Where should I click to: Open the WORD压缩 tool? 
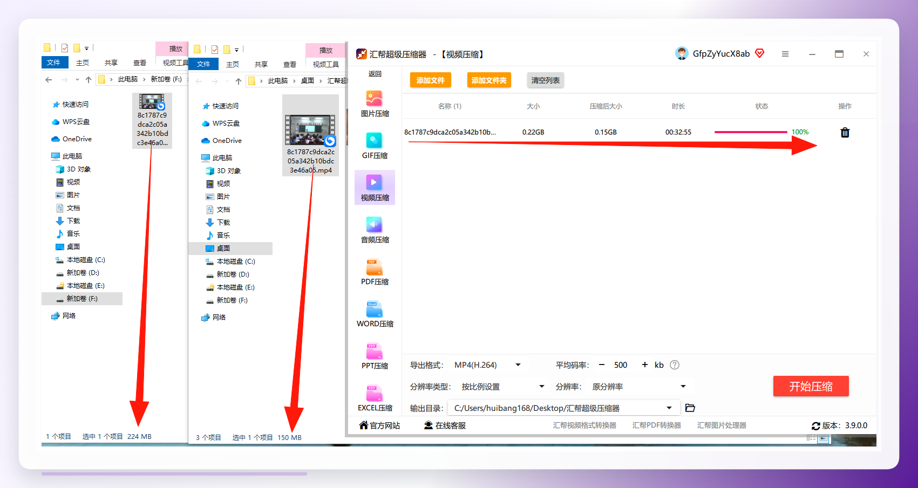(x=375, y=314)
